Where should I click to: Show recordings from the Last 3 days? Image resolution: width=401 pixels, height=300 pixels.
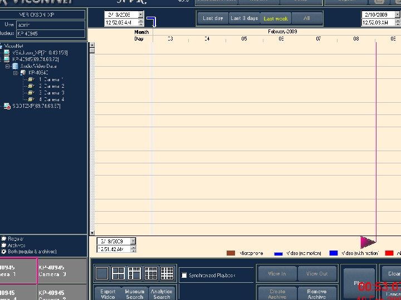click(244, 18)
